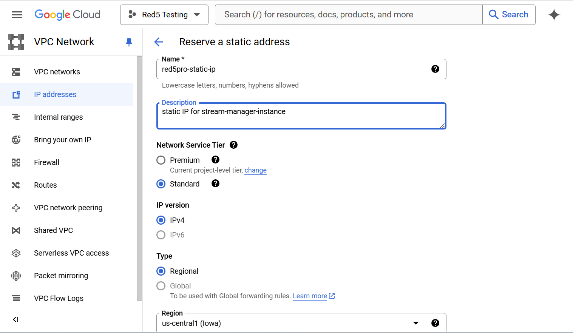Select the Global type radio
The image size is (573, 333).
point(161,286)
